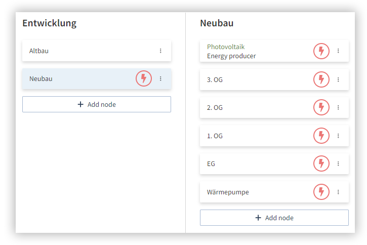Open the three-dot menu for Altbau

(160, 51)
